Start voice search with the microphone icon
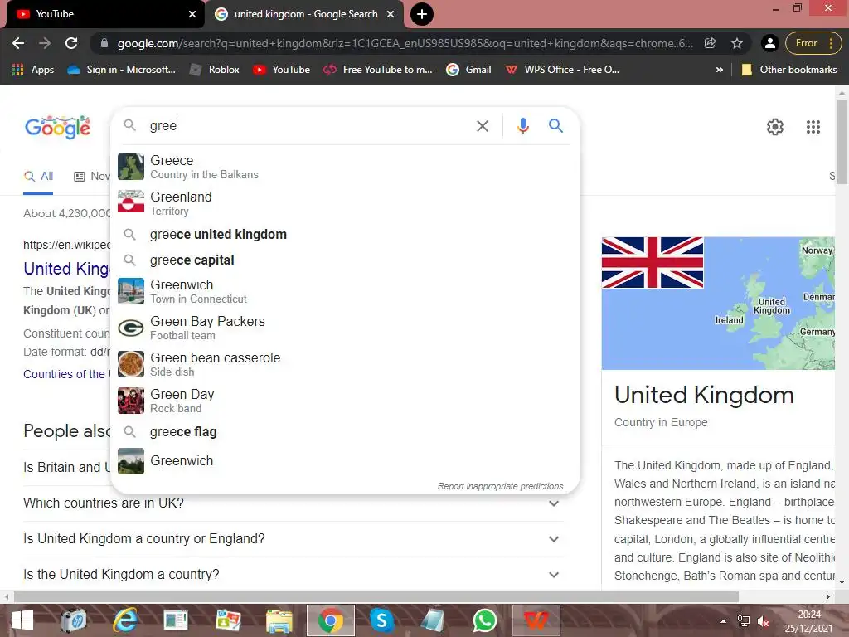This screenshot has height=637, width=849. click(522, 126)
